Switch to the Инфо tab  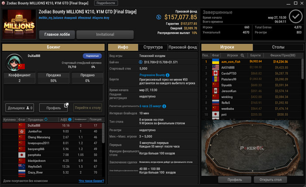tap(123, 47)
